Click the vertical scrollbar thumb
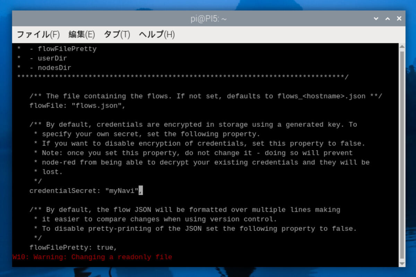This screenshot has height=277, width=416. 402,155
